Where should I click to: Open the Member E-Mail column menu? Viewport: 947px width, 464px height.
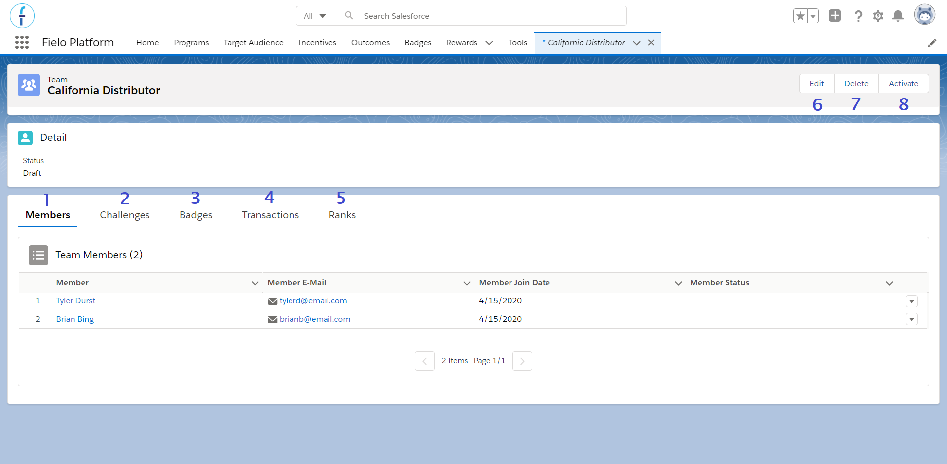coord(467,283)
